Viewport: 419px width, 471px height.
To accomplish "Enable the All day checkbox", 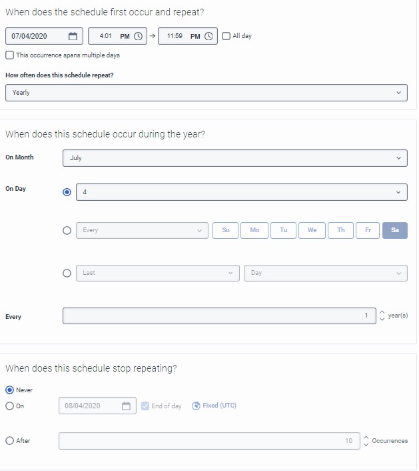I will (x=226, y=36).
